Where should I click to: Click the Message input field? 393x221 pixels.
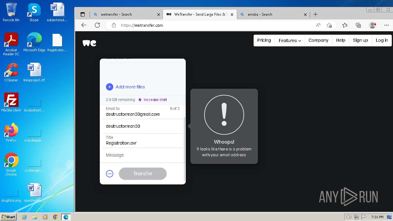(x=143, y=155)
